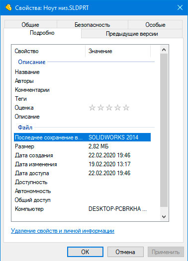
Task: Select the Доступность property row
Action: click(x=82, y=182)
